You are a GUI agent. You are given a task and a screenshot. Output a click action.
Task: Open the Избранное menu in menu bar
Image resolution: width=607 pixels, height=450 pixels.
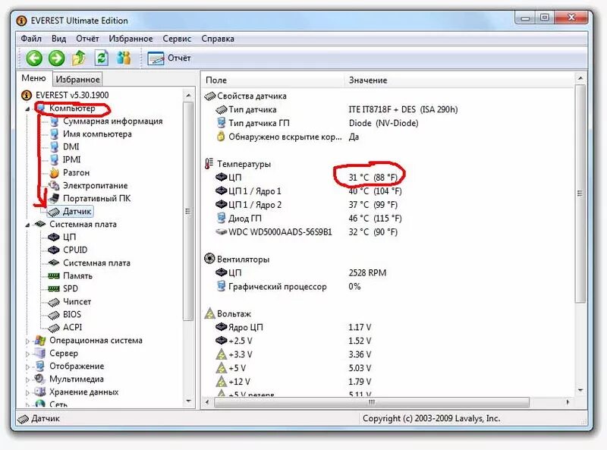131,39
